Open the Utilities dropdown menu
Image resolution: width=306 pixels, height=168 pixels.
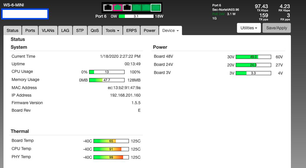click(x=249, y=28)
